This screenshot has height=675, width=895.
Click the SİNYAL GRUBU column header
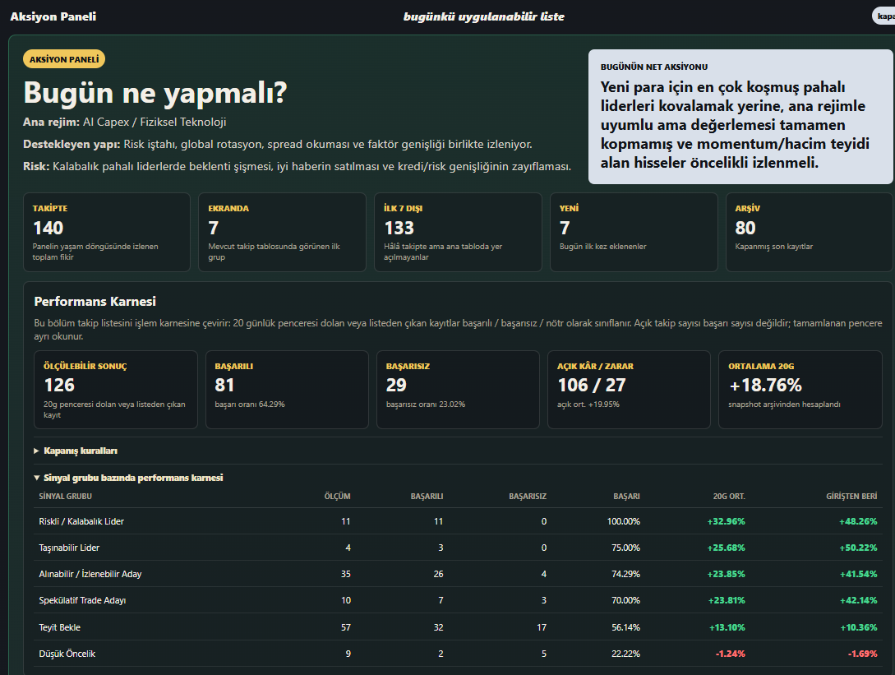click(x=65, y=497)
